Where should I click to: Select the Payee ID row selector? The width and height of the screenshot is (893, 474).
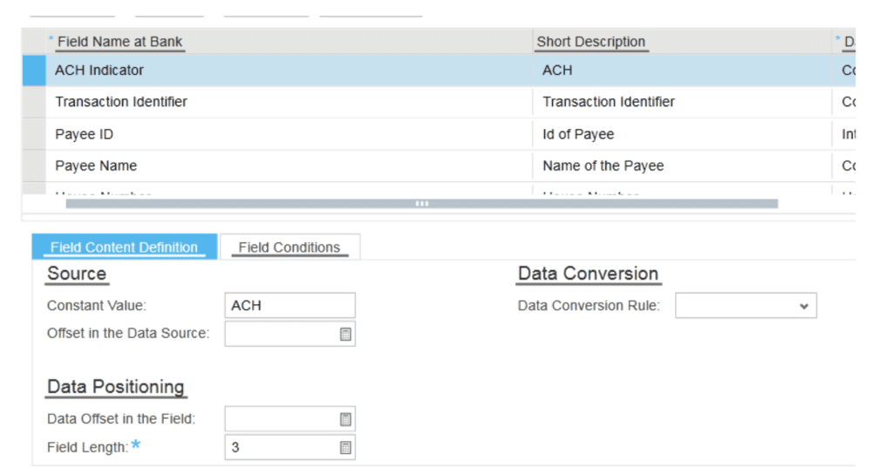pyautogui.click(x=34, y=134)
